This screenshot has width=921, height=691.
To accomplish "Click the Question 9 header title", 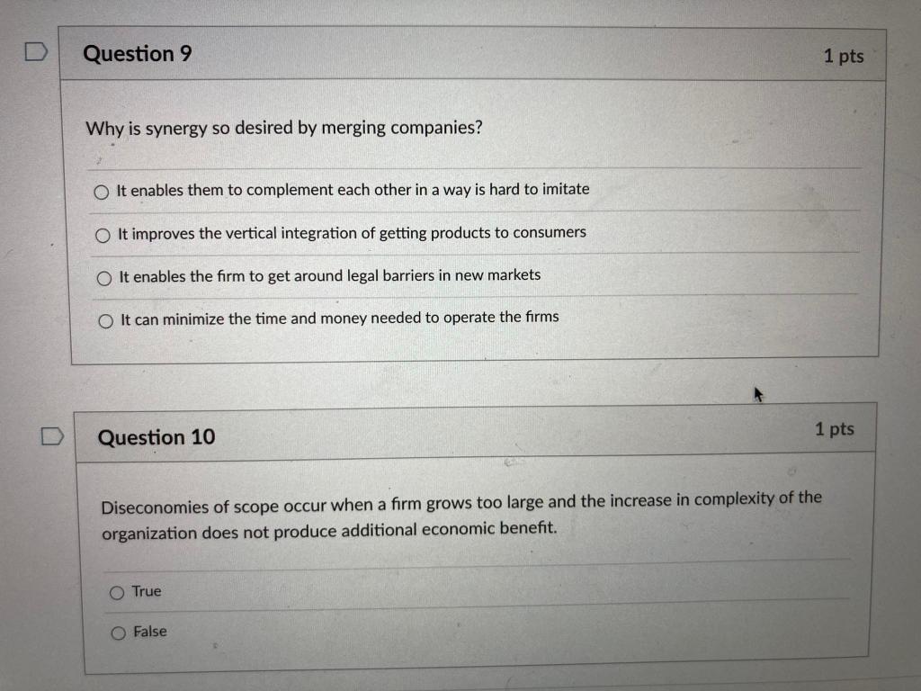I will tap(138, 54).
